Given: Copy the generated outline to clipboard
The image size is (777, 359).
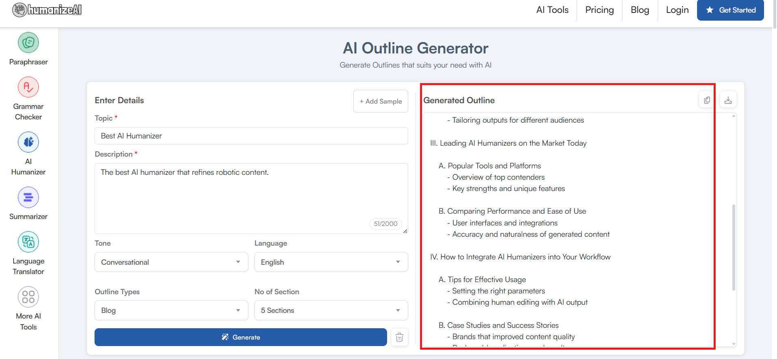Looking at the screenshot, I should [707, 100].
